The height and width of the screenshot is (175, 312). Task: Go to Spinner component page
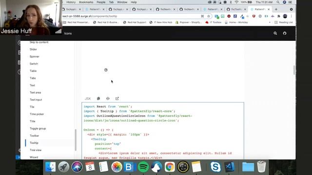[35, 56]
